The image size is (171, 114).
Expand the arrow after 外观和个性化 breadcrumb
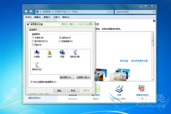(x=69, y=12)
